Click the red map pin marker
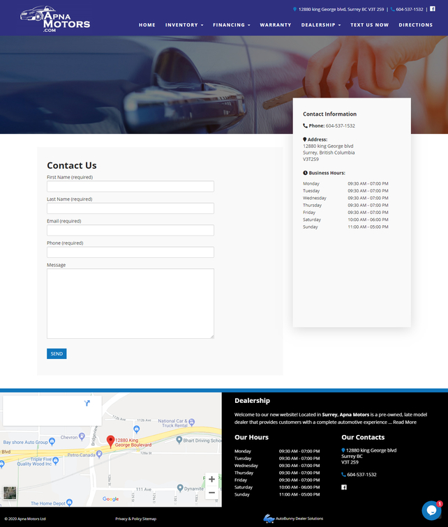Viewport: 448px width, 527px height. click(110, 441)
